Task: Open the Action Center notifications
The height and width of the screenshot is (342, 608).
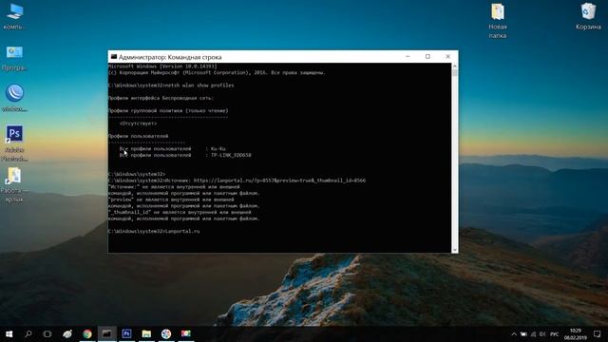Action: point(598,334)
